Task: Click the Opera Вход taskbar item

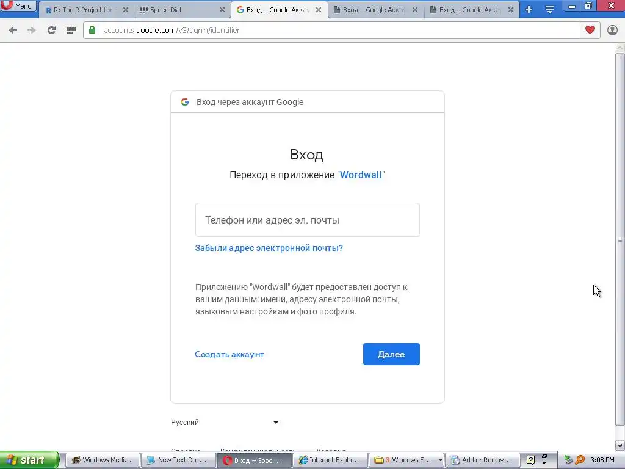Action: pos(254,460)
